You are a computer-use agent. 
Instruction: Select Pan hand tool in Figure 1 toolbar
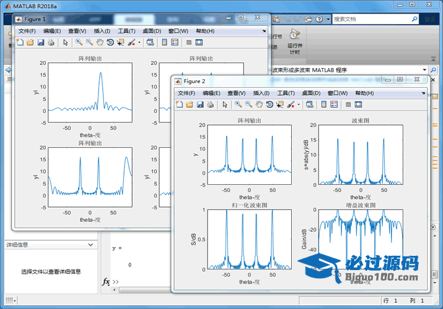click(x=100, y=43)
